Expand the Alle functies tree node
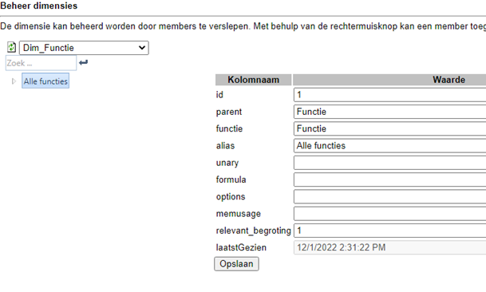The height and width of the screenshot is (292, 486). (x=14, y=81)
